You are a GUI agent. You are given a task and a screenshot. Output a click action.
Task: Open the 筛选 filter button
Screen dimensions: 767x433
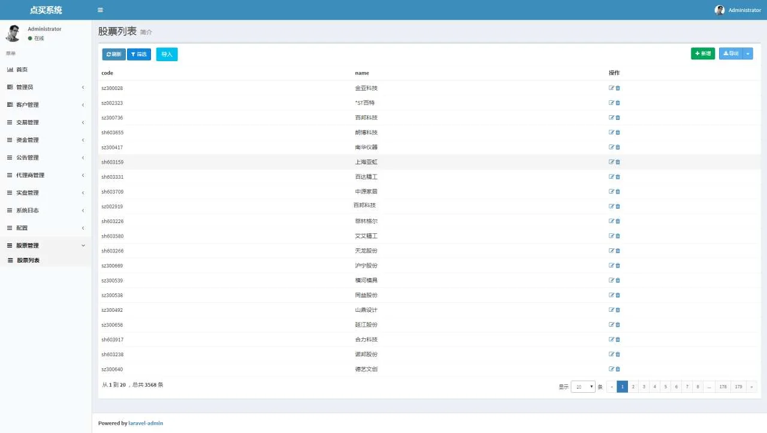pos(139,55)
